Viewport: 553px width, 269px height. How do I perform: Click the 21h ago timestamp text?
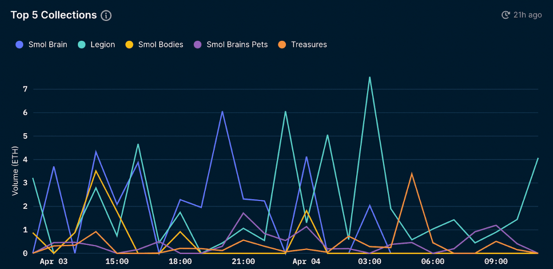(x=528, y=15)
